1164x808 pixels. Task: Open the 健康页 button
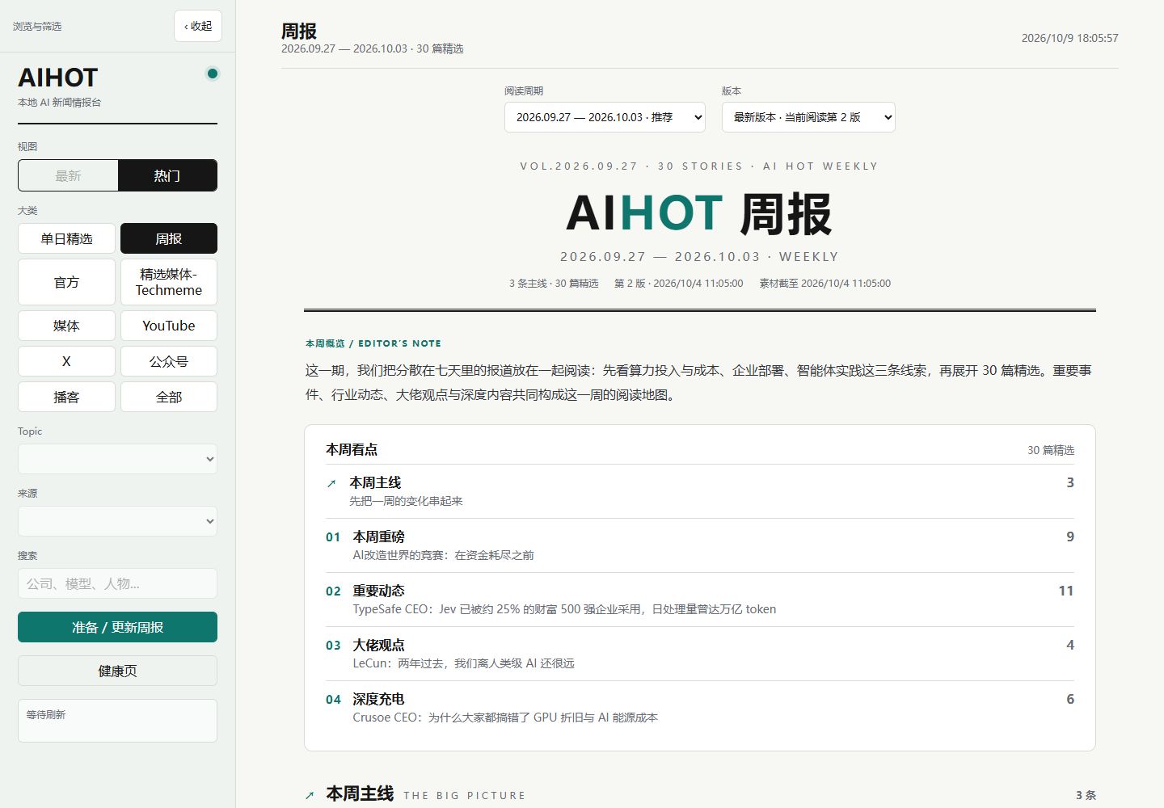coord(117,671)
